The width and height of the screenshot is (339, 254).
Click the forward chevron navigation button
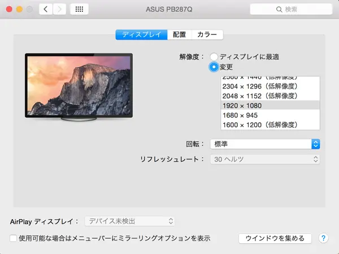pos(59,9)
